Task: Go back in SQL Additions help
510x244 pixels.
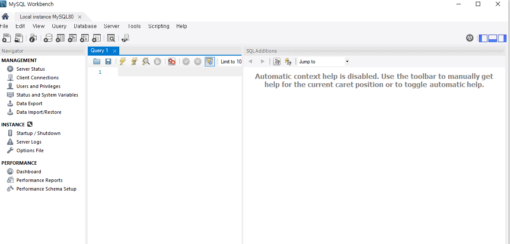Action: 250,61
